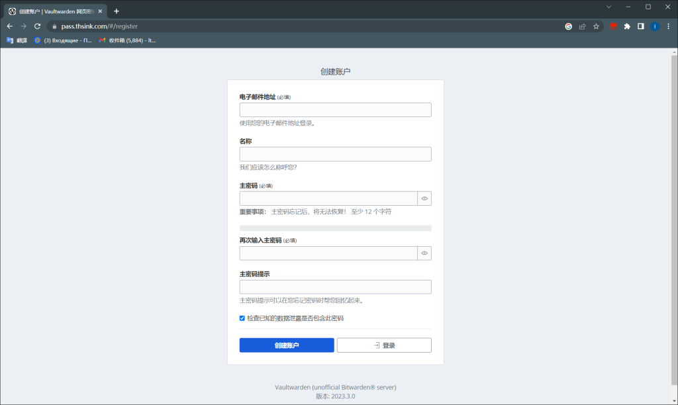Show password for the 主密码 field
Image resolution: width=678 pixels, height=405 pixels.
pos(424,198)
